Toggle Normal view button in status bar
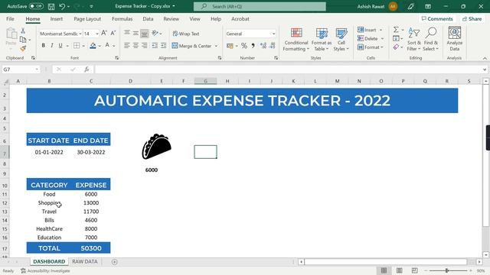The width and height of the screenshot is (490, 275). click(x=384, y=270)
